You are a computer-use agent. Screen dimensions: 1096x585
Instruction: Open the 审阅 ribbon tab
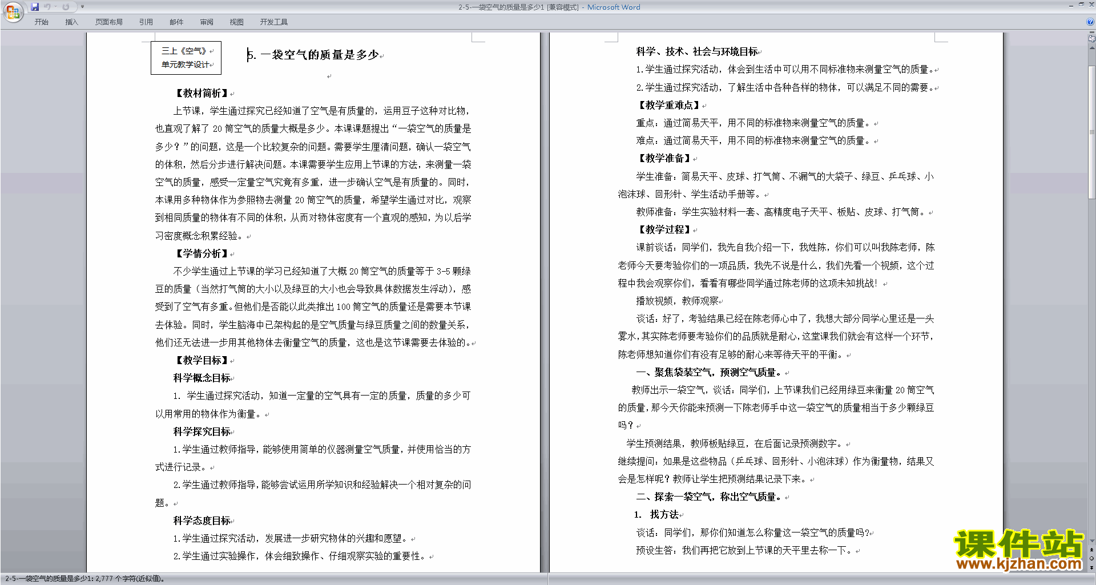207,22
